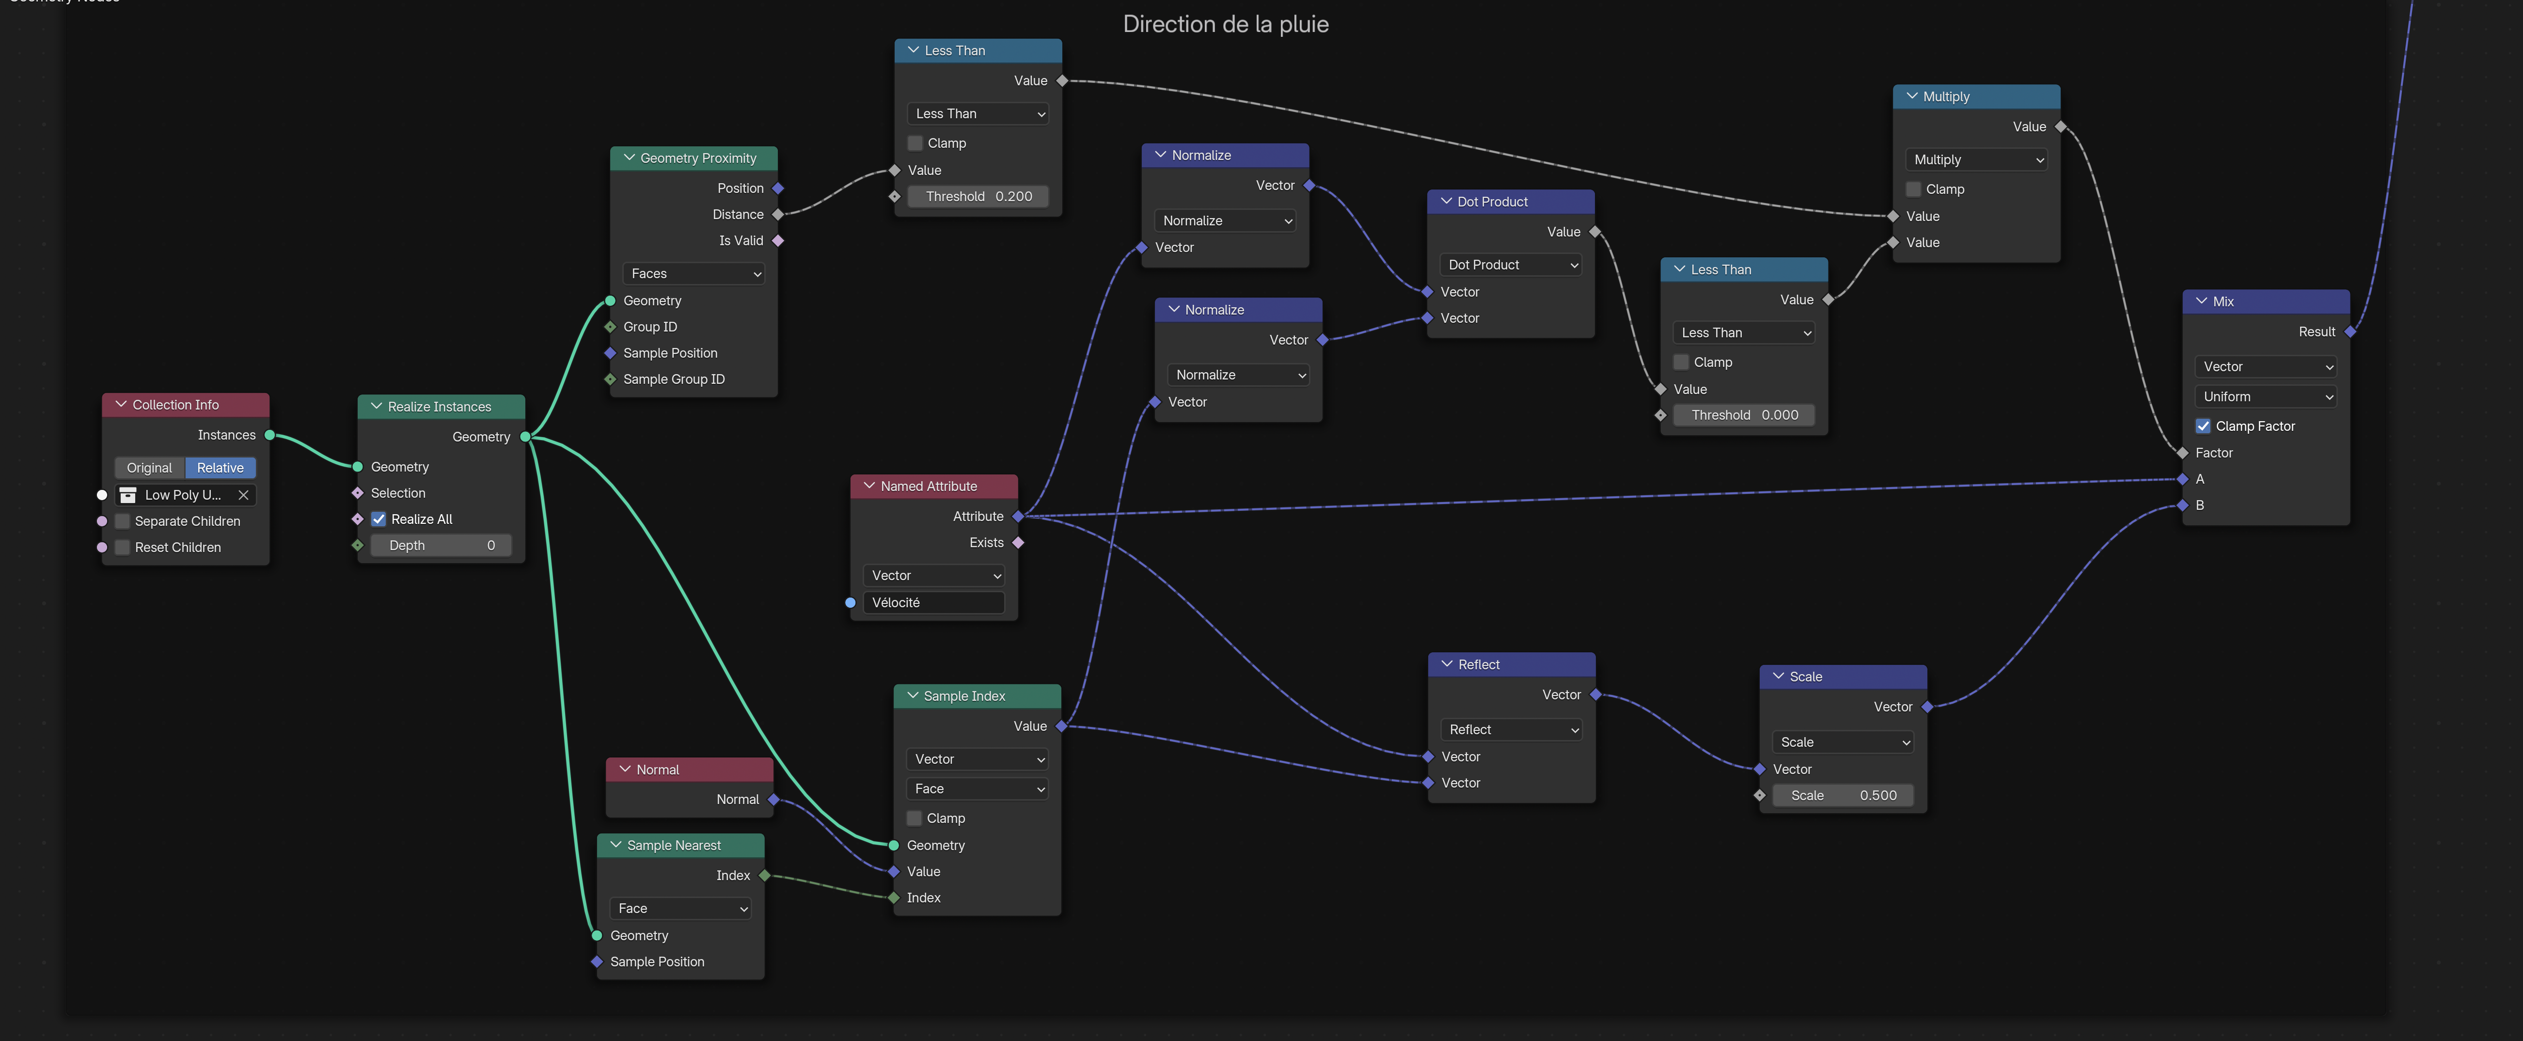This screenshot has width=2523, height=1041.
Task: Click the Low Poly U... collection selector
Action: [x=186, y=495]
